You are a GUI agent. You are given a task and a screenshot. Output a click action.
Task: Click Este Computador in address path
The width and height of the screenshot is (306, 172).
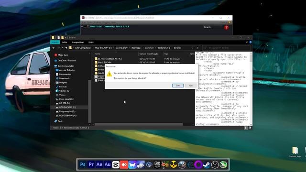coord(83,48)
